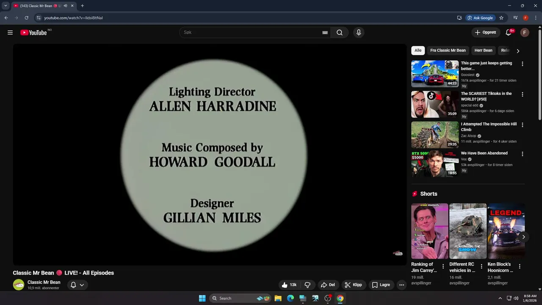This screenshot has height=305, width=542.
Task: Create a clip with Klipp button
Action: click(354, 285)
